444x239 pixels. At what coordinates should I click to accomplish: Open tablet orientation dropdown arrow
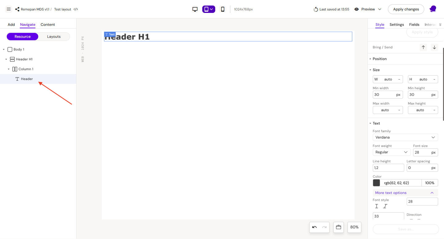(212, 9)
